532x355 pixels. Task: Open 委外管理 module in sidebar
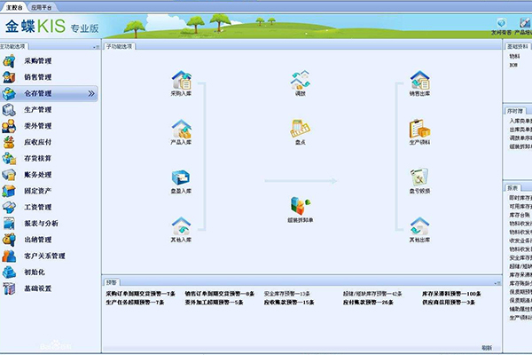click(x=37, y=126)
